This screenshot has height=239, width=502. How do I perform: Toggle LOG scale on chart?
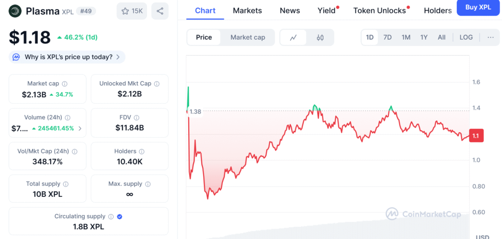466,37
